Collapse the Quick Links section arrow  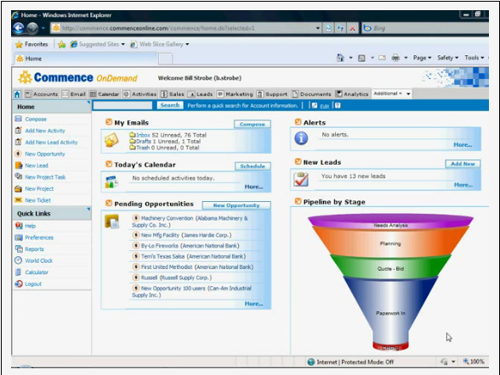88,210
